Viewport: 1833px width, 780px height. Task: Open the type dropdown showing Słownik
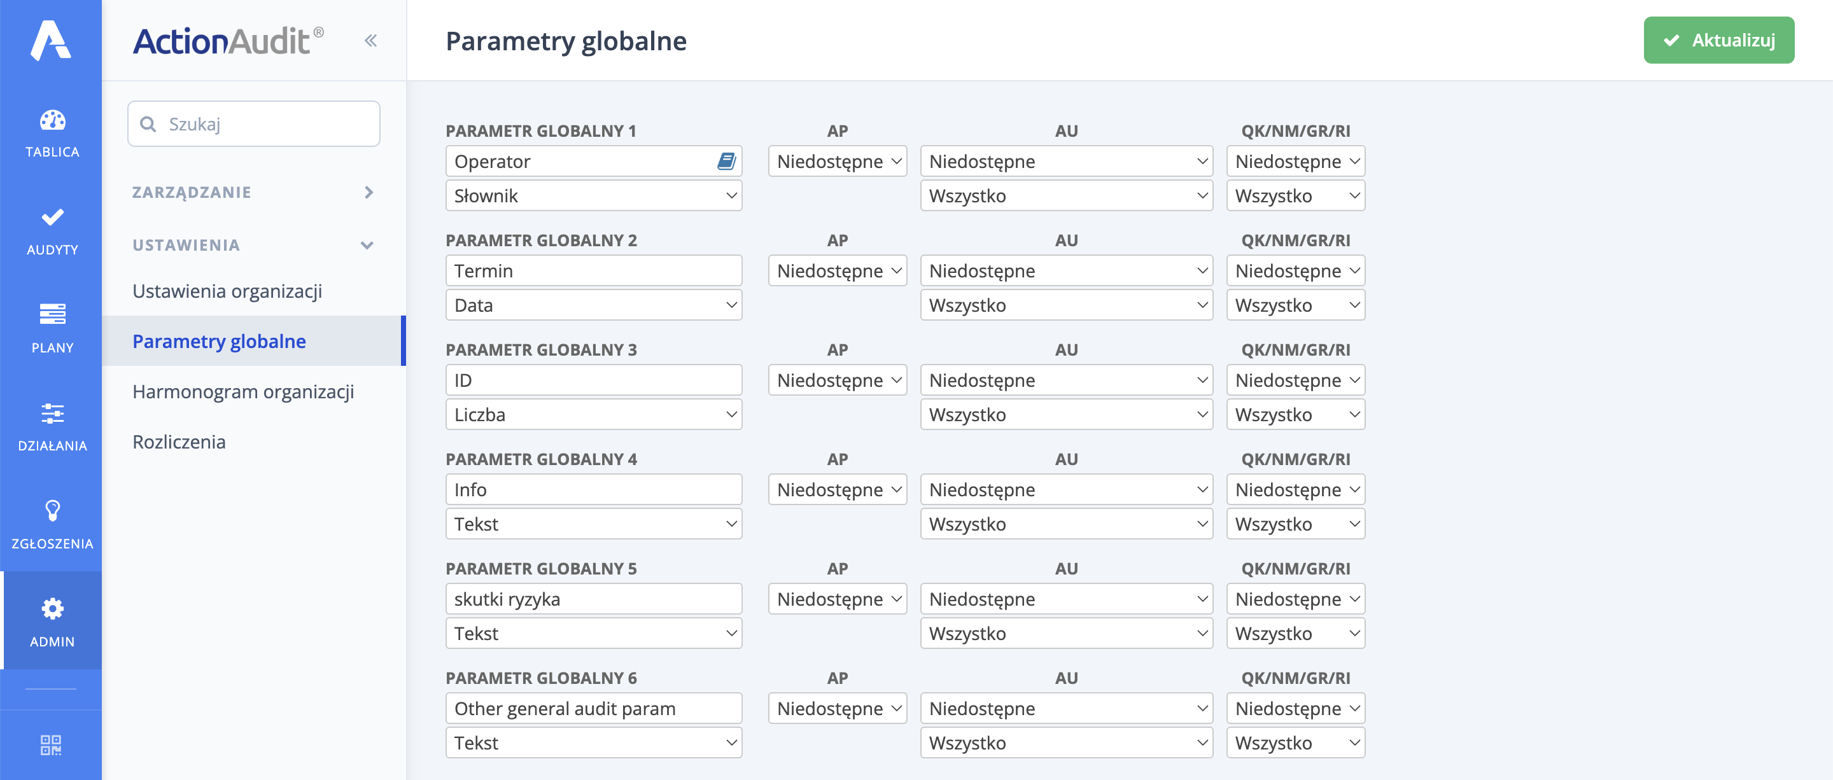click(x=593, y=195)
